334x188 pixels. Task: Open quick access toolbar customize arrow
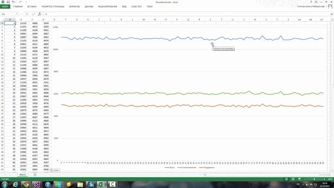pos(26,2)
